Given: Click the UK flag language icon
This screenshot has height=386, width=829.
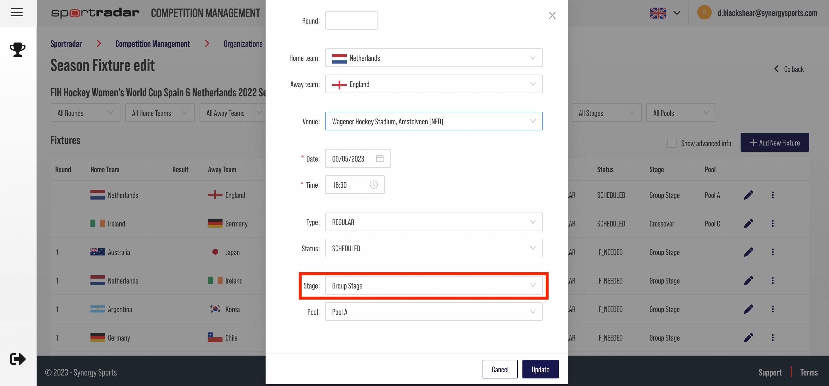Looking at the screenshot, I should coord(658,13).
